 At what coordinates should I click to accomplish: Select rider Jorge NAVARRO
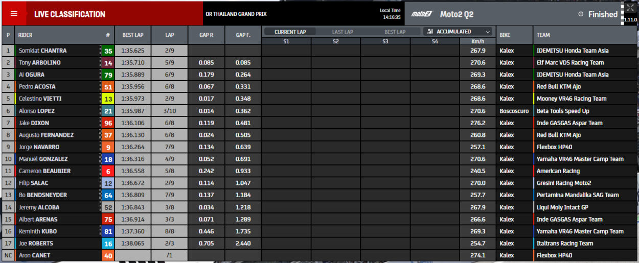[x=39, y=147]
